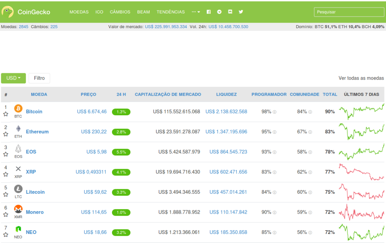386x243 pixels.
Task: Click Bitcoin price US$ 6.674,46
Action: click(92, 112)
